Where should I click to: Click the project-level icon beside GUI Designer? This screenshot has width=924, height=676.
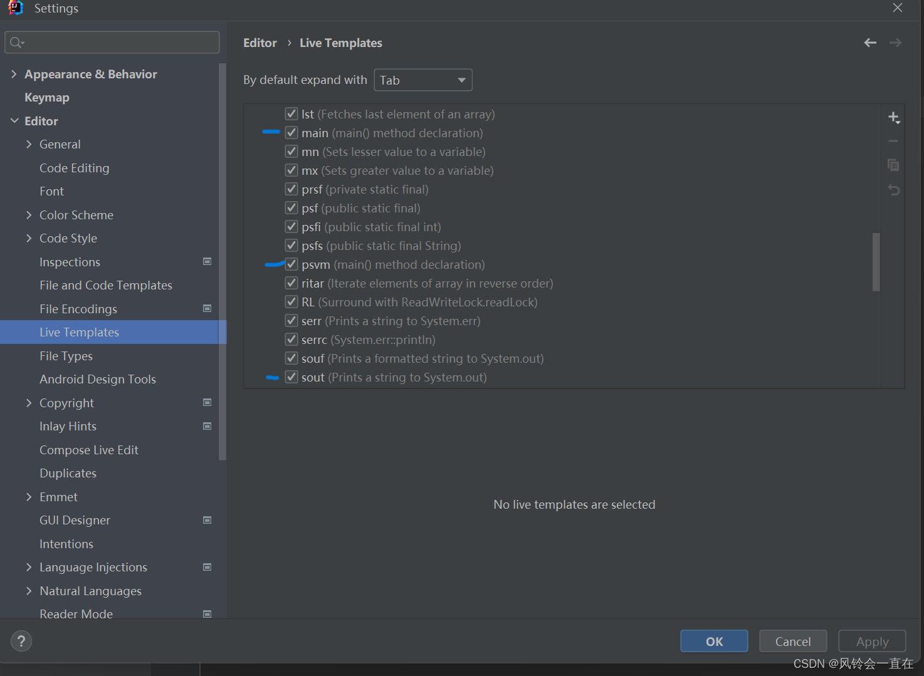click(x=207, y=520)
